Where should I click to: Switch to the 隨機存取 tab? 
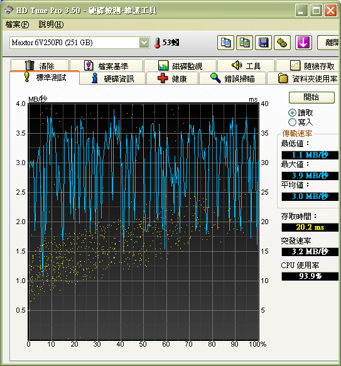click(307, 66)
